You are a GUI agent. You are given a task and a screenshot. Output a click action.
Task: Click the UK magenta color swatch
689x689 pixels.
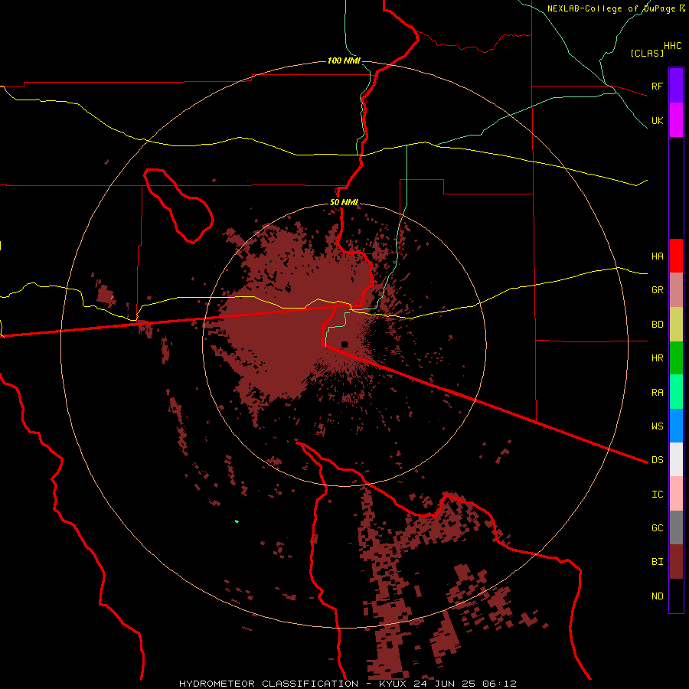(x=676, y=120)
